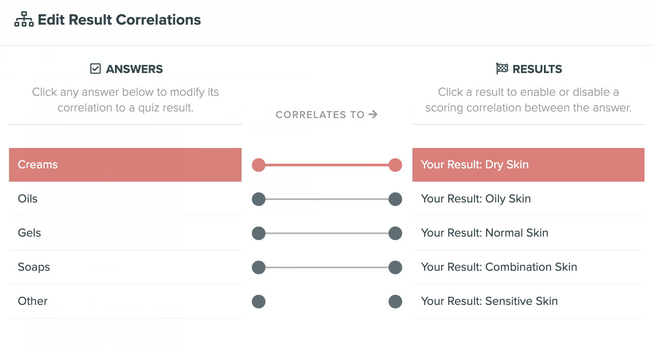Screen dimensions: 654x349
Task: Click the Combination Skin result
Action: point(528,267)
